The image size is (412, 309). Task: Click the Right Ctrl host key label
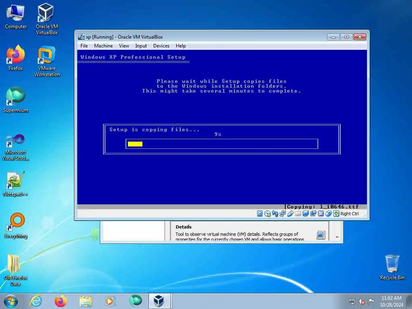coord(350,214)
